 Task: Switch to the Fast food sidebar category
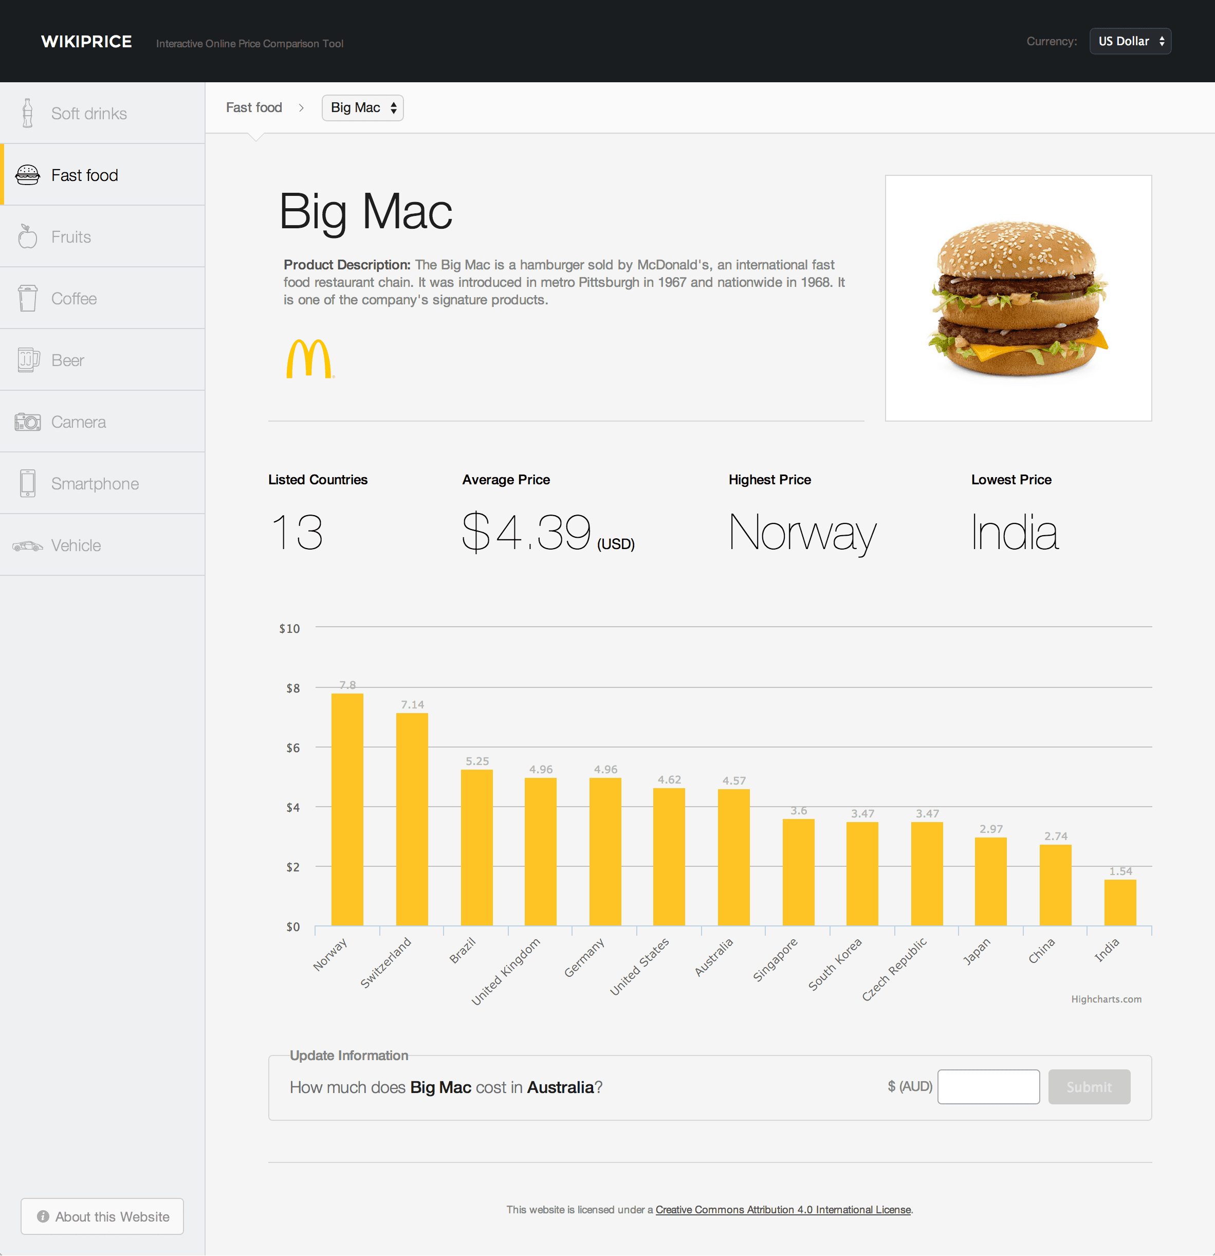click(x=84, y=174)
